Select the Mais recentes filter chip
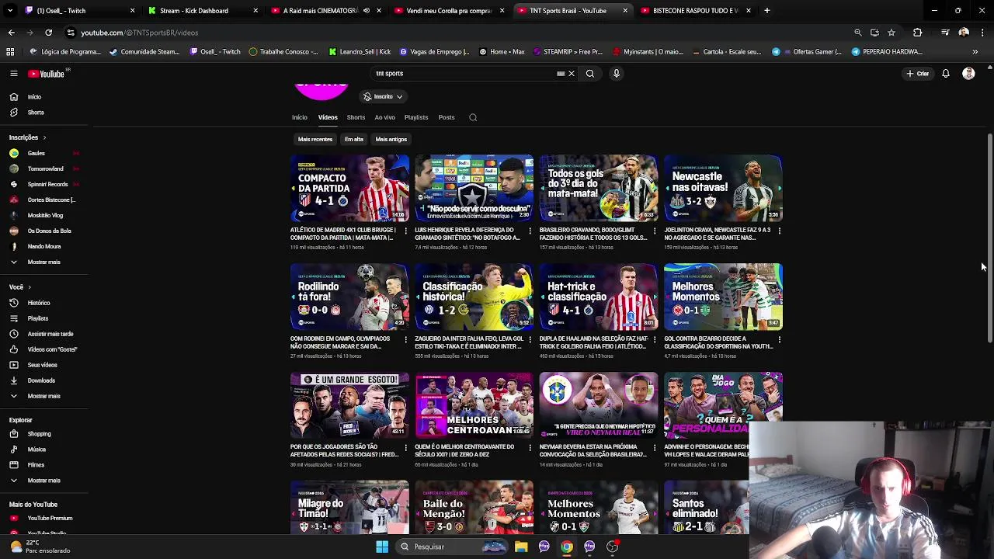The image size is (994, 559). pyautogui.click(x=315, y=139)
